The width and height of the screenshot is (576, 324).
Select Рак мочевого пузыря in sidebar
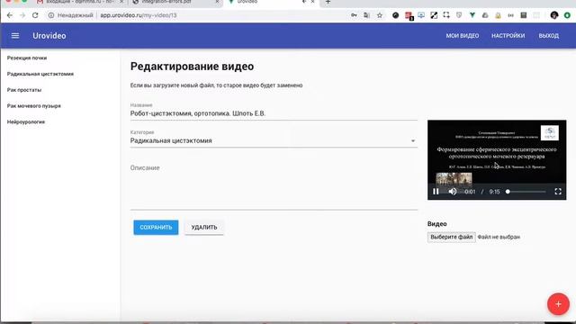click(34, 106)
